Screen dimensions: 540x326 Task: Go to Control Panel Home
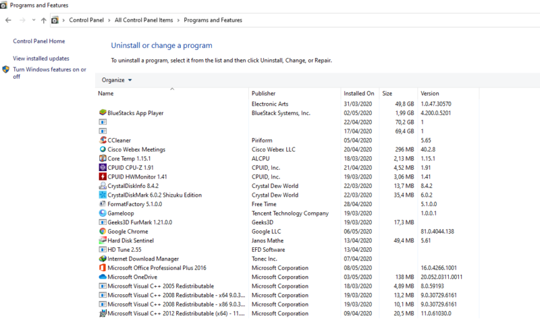(x=39, y=41)
